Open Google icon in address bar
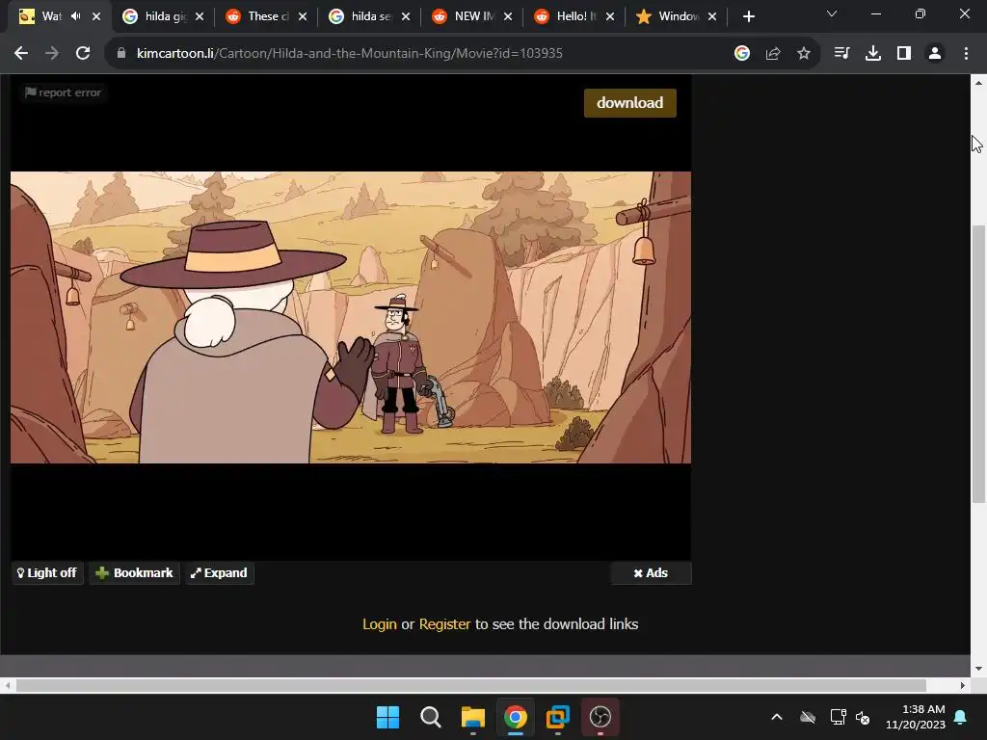Image resolution: width=987 pixels, height=740 pixels. tap(742, 54)
